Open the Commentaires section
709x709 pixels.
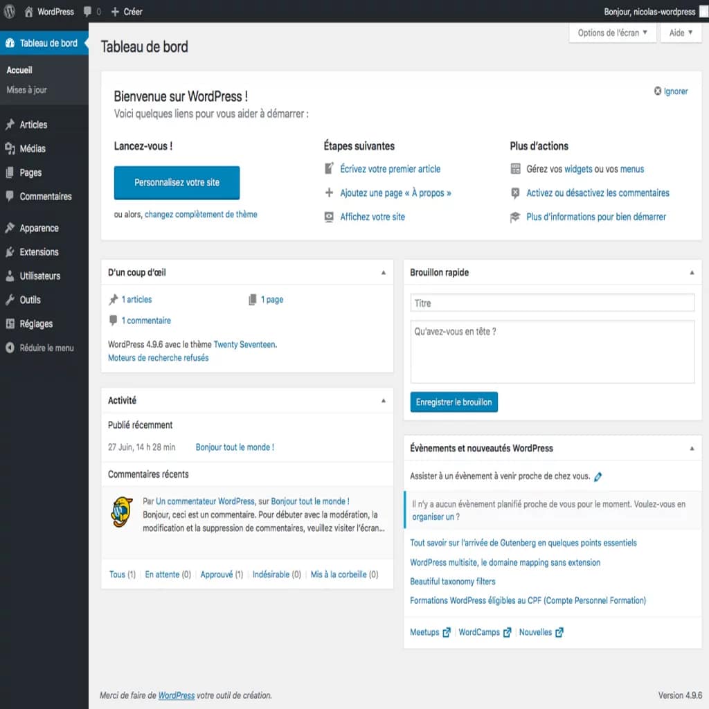click(x=43, y=197)
